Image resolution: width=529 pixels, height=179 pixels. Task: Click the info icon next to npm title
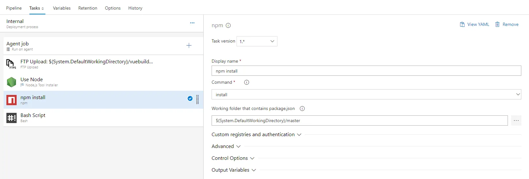228,26
